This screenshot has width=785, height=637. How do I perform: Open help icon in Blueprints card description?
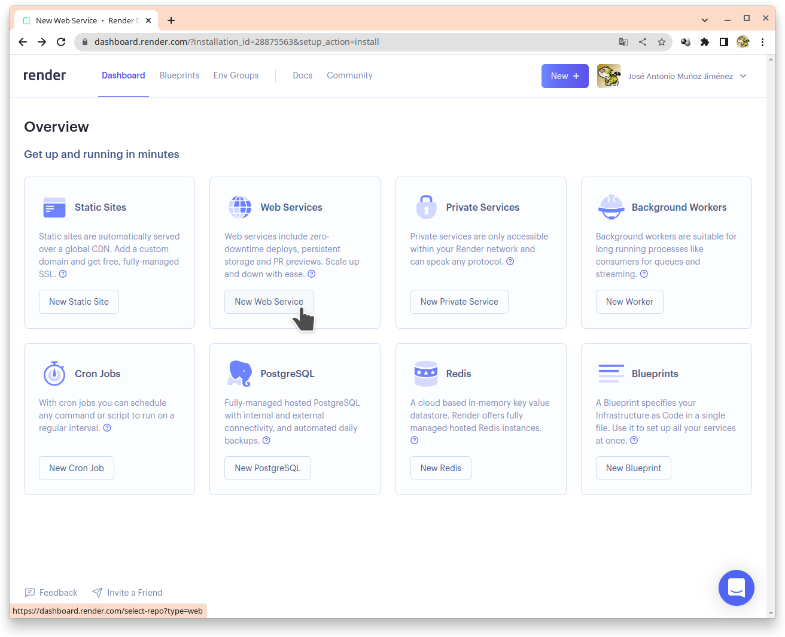[x=634, y=441]
